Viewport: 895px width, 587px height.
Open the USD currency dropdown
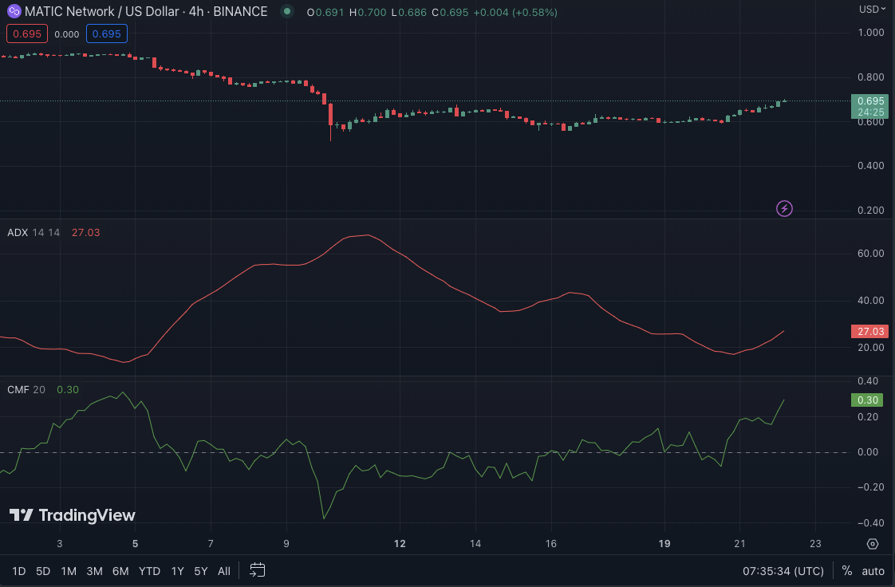(872, 9)
